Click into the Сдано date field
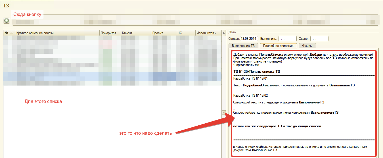This screenshot has width=383, height=158. coord(319,39)
